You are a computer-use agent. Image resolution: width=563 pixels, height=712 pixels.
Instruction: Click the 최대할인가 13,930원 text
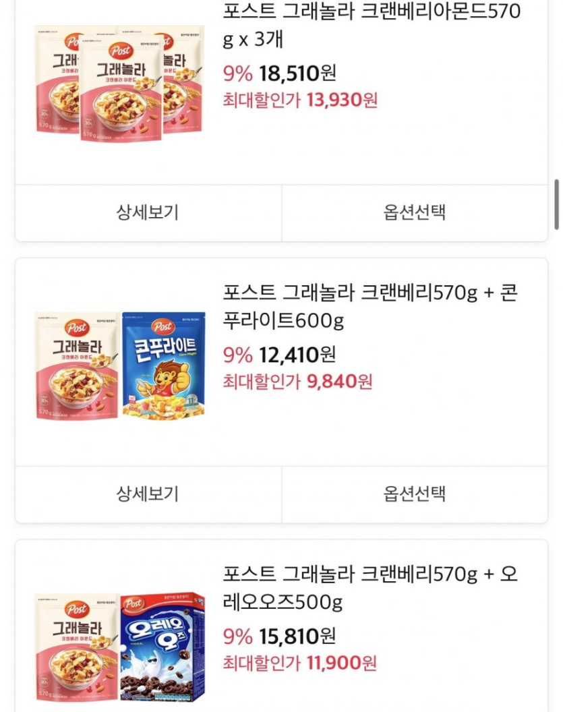[300, 100]
